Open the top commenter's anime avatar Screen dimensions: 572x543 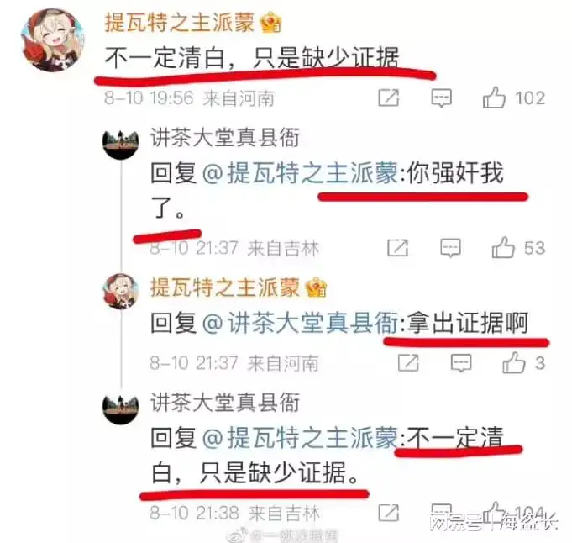(x=53, y=40)
